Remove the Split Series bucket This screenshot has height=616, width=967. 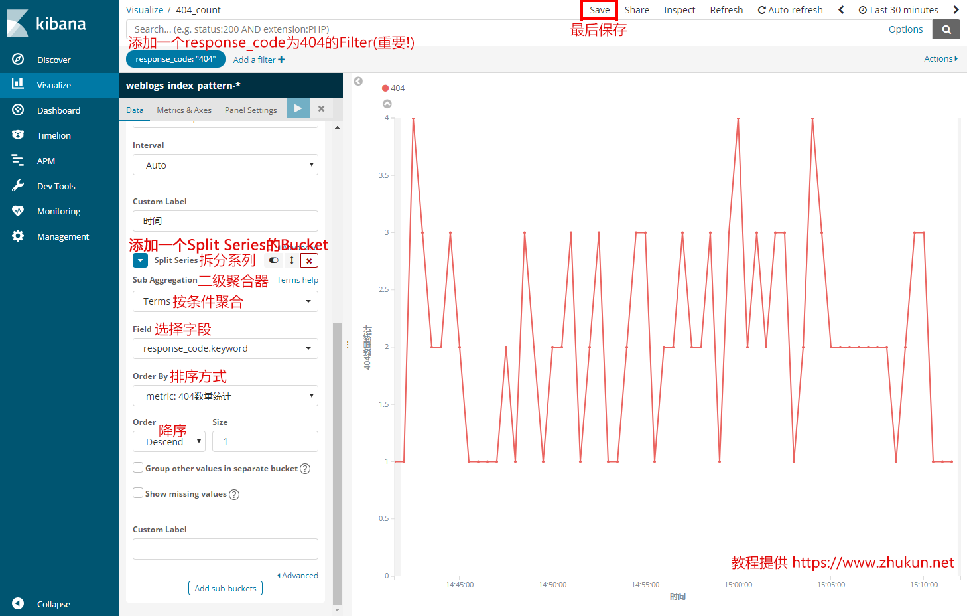(309, 260)
